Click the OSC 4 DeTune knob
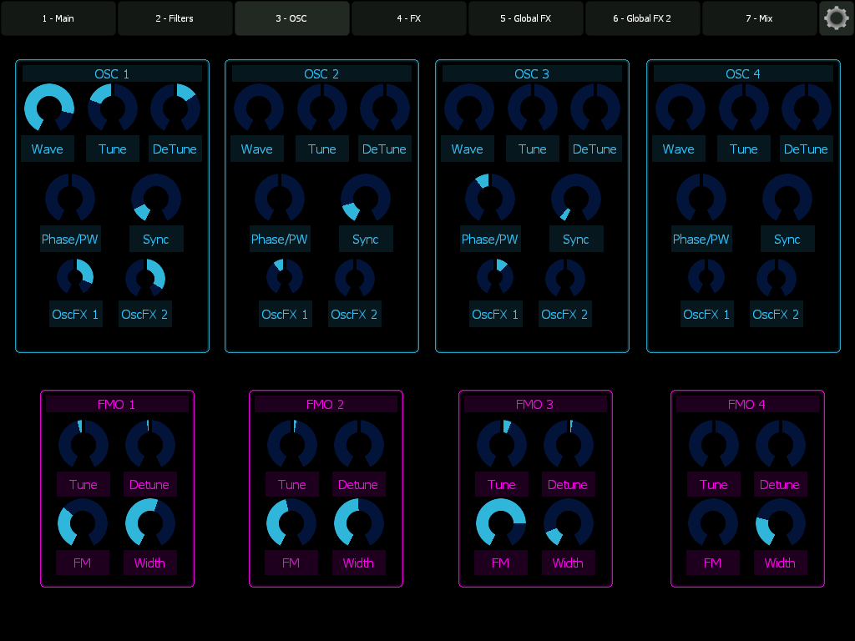Screen dimensions: 855x641 click(807, 108)
